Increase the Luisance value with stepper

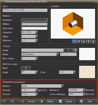click(37, 32)
